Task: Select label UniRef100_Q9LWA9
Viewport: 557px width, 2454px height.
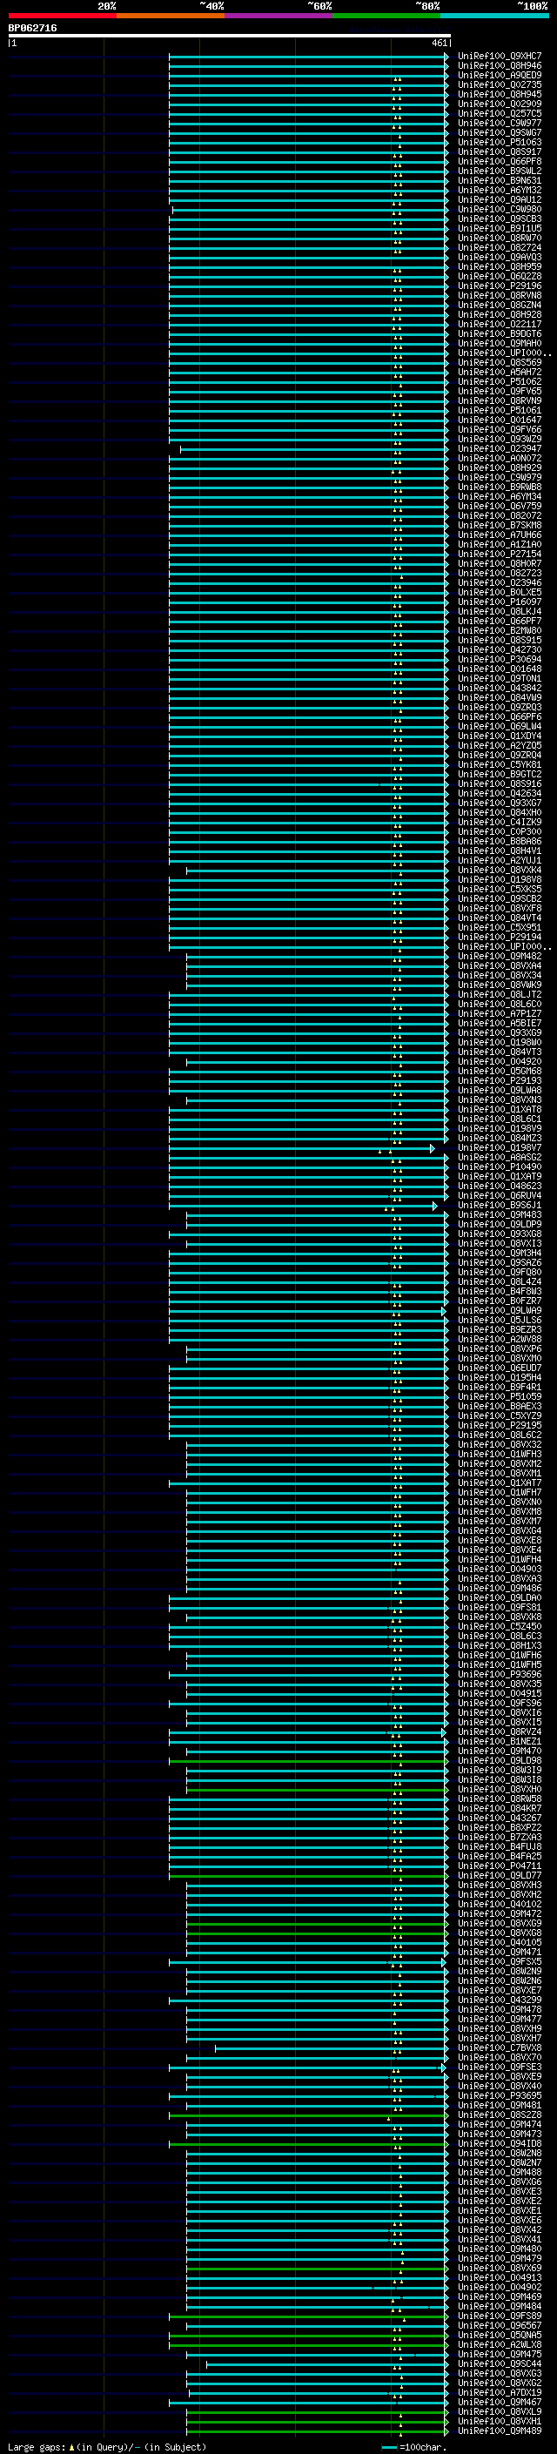Action: (500, 1311)
